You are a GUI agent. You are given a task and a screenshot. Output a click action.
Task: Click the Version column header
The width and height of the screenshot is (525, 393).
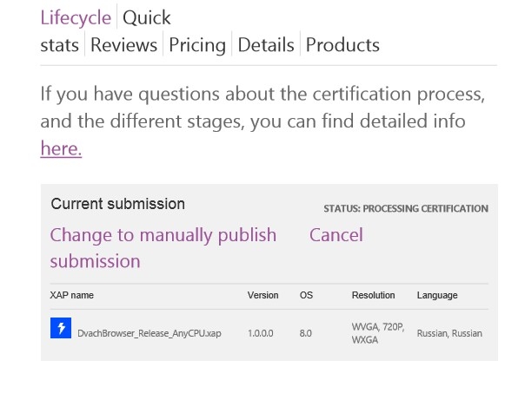pos(262,295)
